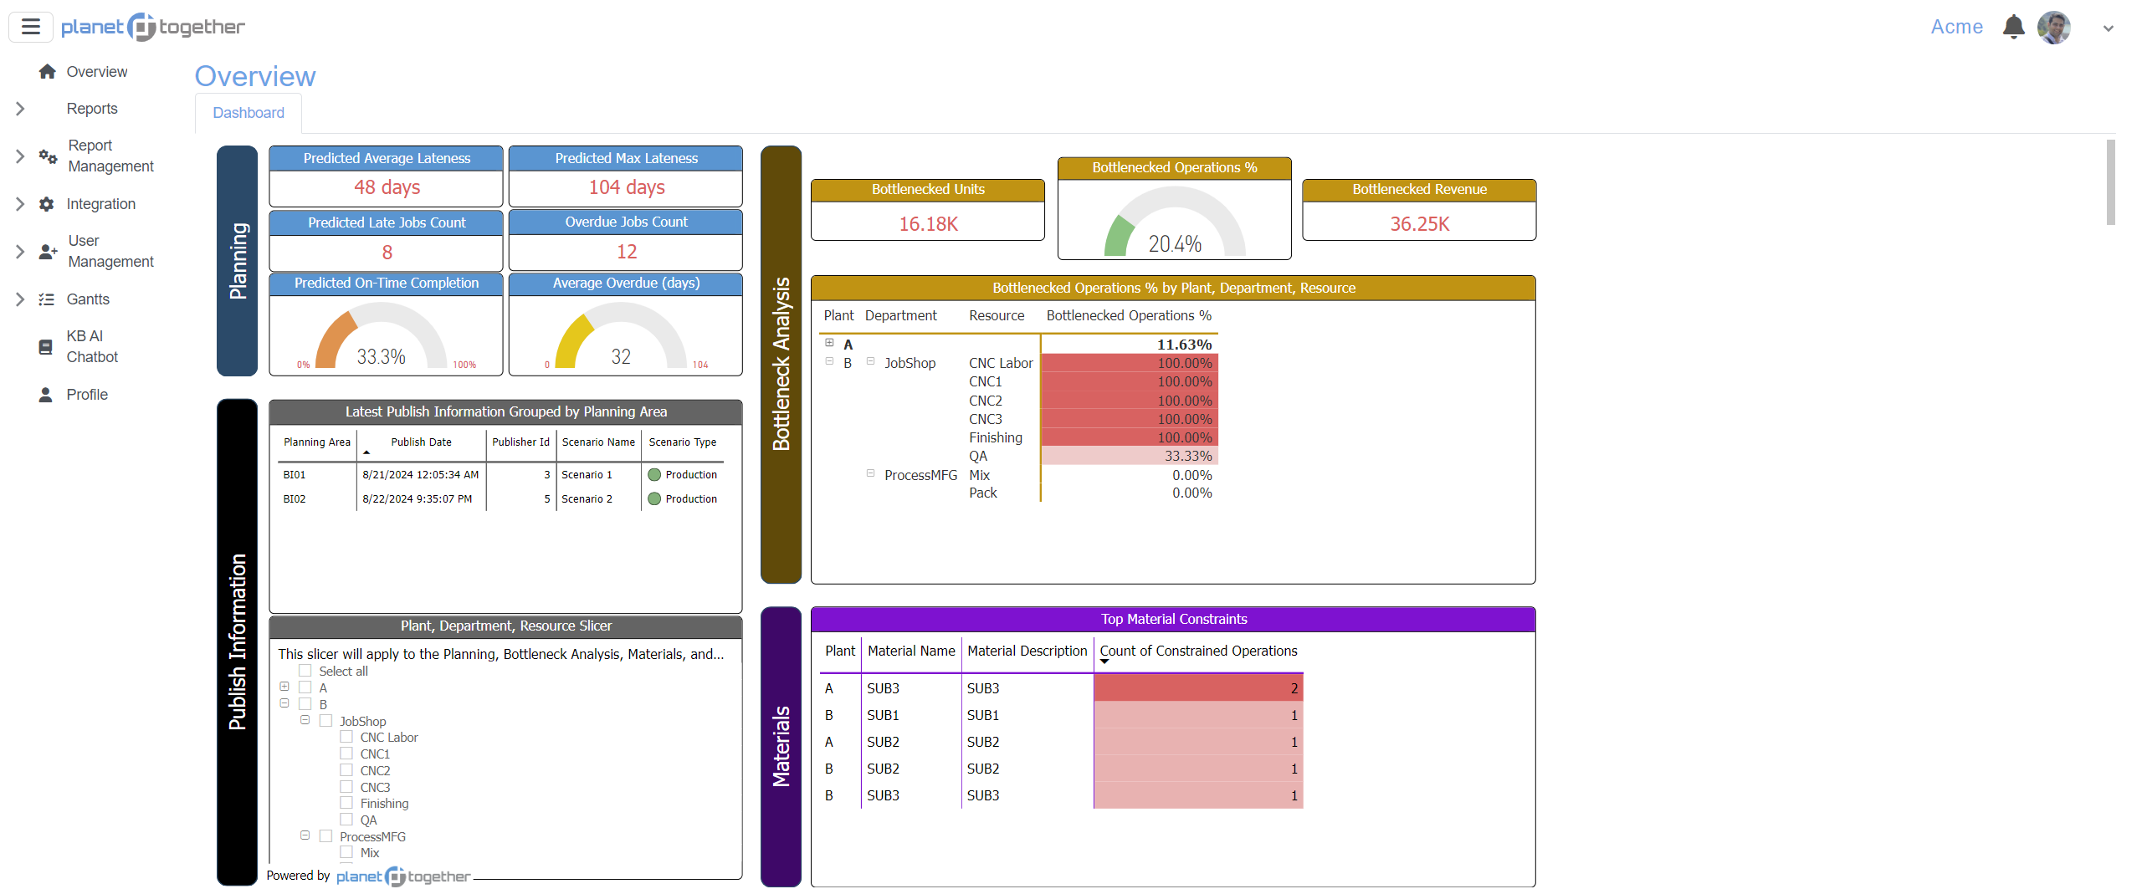
Task: Collapse JobShop in the slicer tree
Action: click(305, 720)
